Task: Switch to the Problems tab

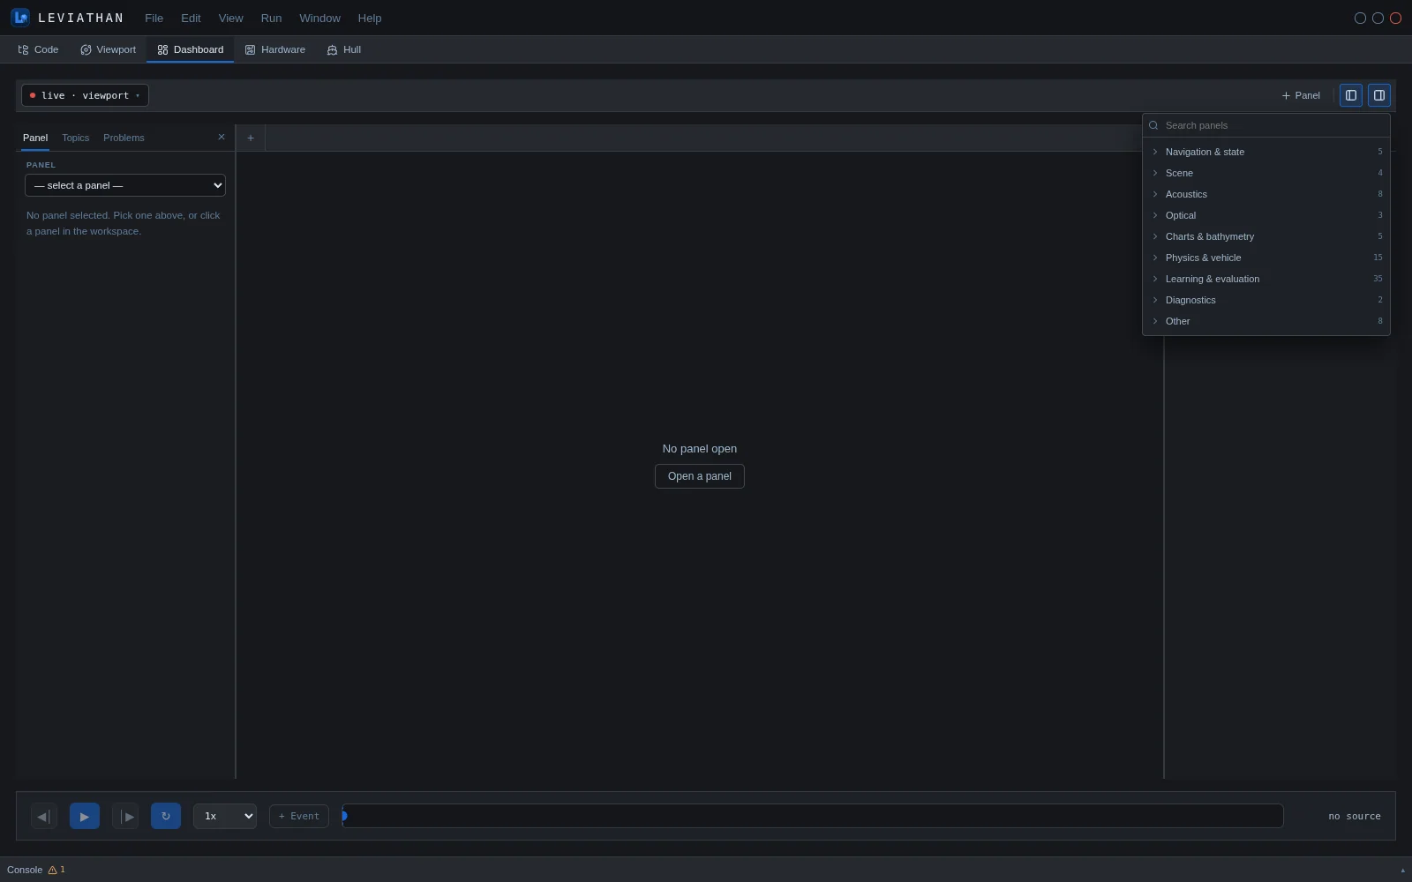Action: (x=124, y=138)
